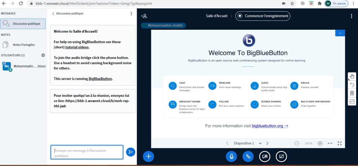Image resolution: width=358 pixels, height=166 pixels.
Task: Click the Salle d'Accueil room title
Action: pos(217,16)
